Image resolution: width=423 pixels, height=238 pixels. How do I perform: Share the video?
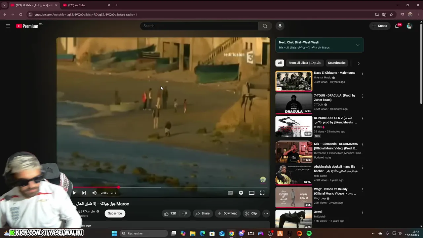[x=202, y=213]
